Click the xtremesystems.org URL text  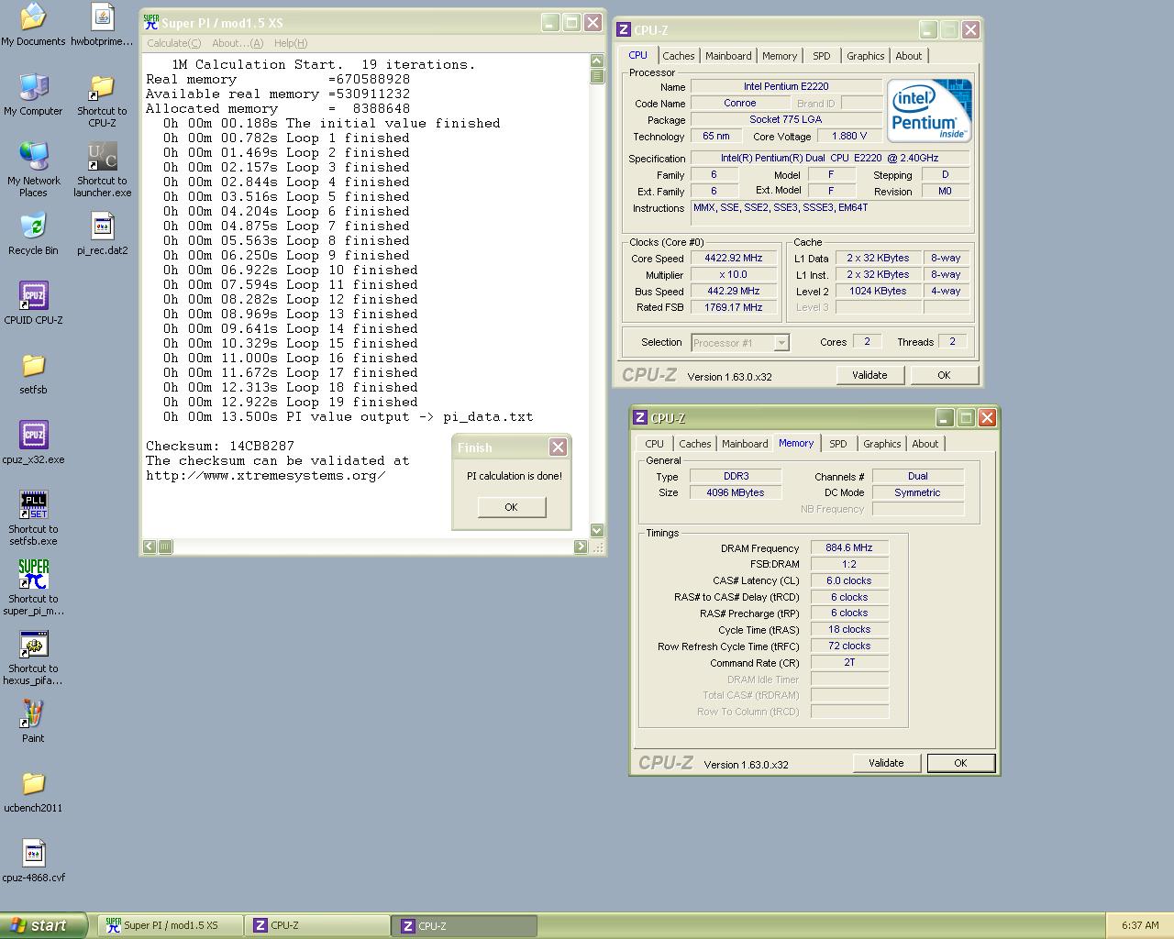[x=266, y=475]
